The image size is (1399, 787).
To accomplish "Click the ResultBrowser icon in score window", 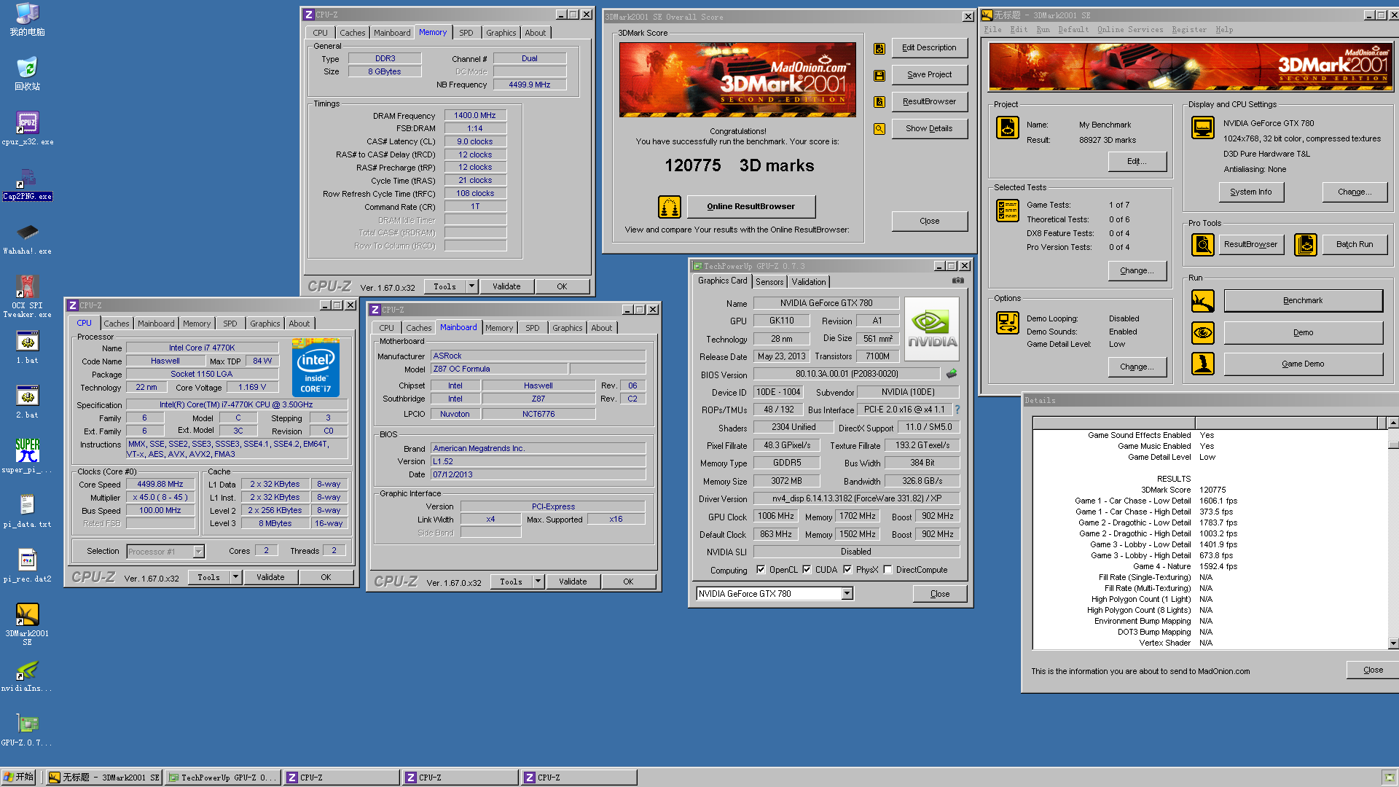I will 879,102.
